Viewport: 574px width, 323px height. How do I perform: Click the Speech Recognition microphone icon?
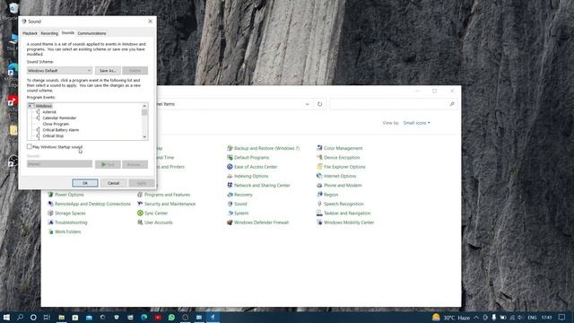click(319, 204)
